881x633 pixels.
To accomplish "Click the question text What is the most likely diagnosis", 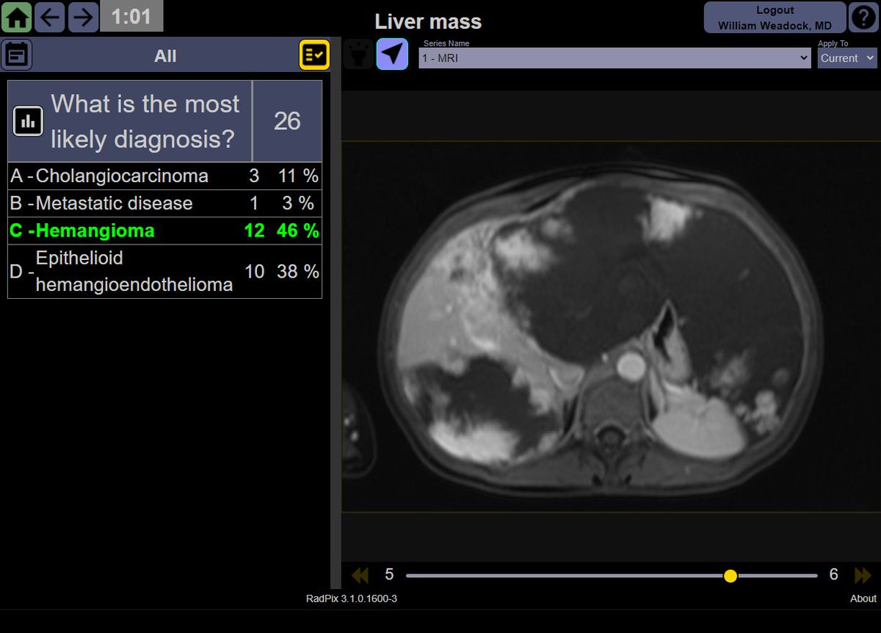I will coord(145,121).
